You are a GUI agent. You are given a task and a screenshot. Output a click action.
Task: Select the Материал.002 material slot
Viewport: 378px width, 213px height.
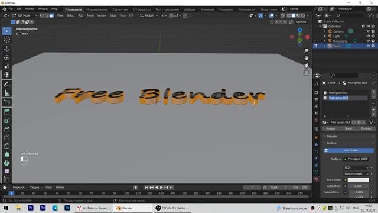tap(346, 93)
